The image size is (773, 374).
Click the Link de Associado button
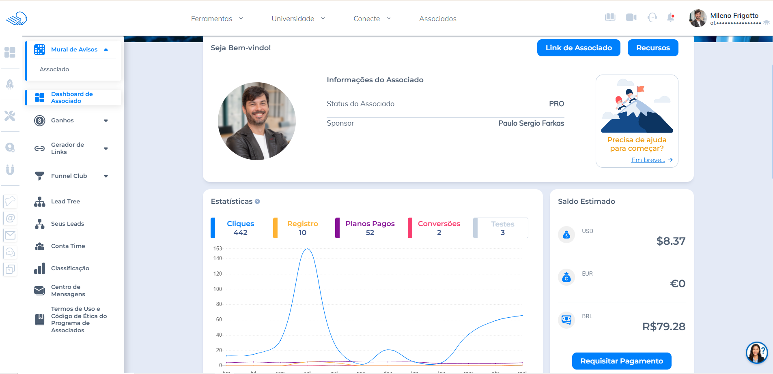[x=578, y=48]
